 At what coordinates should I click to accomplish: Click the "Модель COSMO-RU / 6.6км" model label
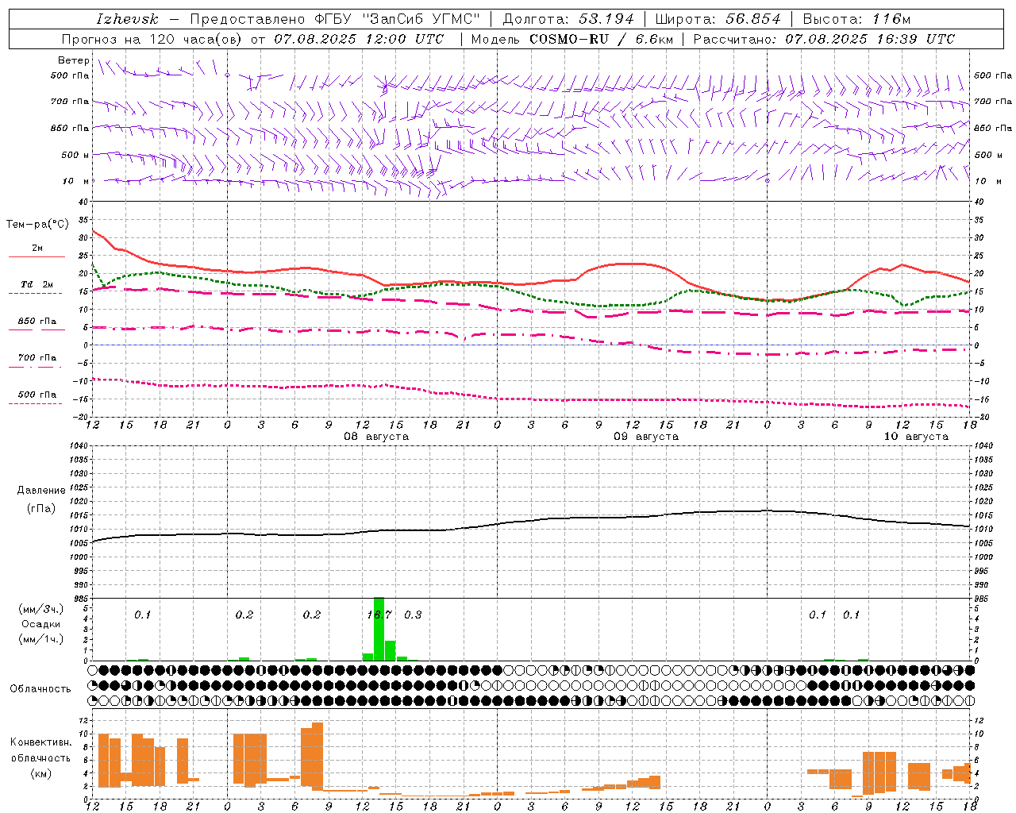(x=571, y=39)
